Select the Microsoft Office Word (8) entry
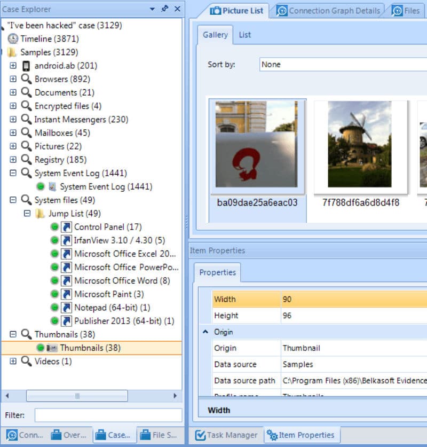The width and height of the screenshot is (427, 447). click(122, 281)
